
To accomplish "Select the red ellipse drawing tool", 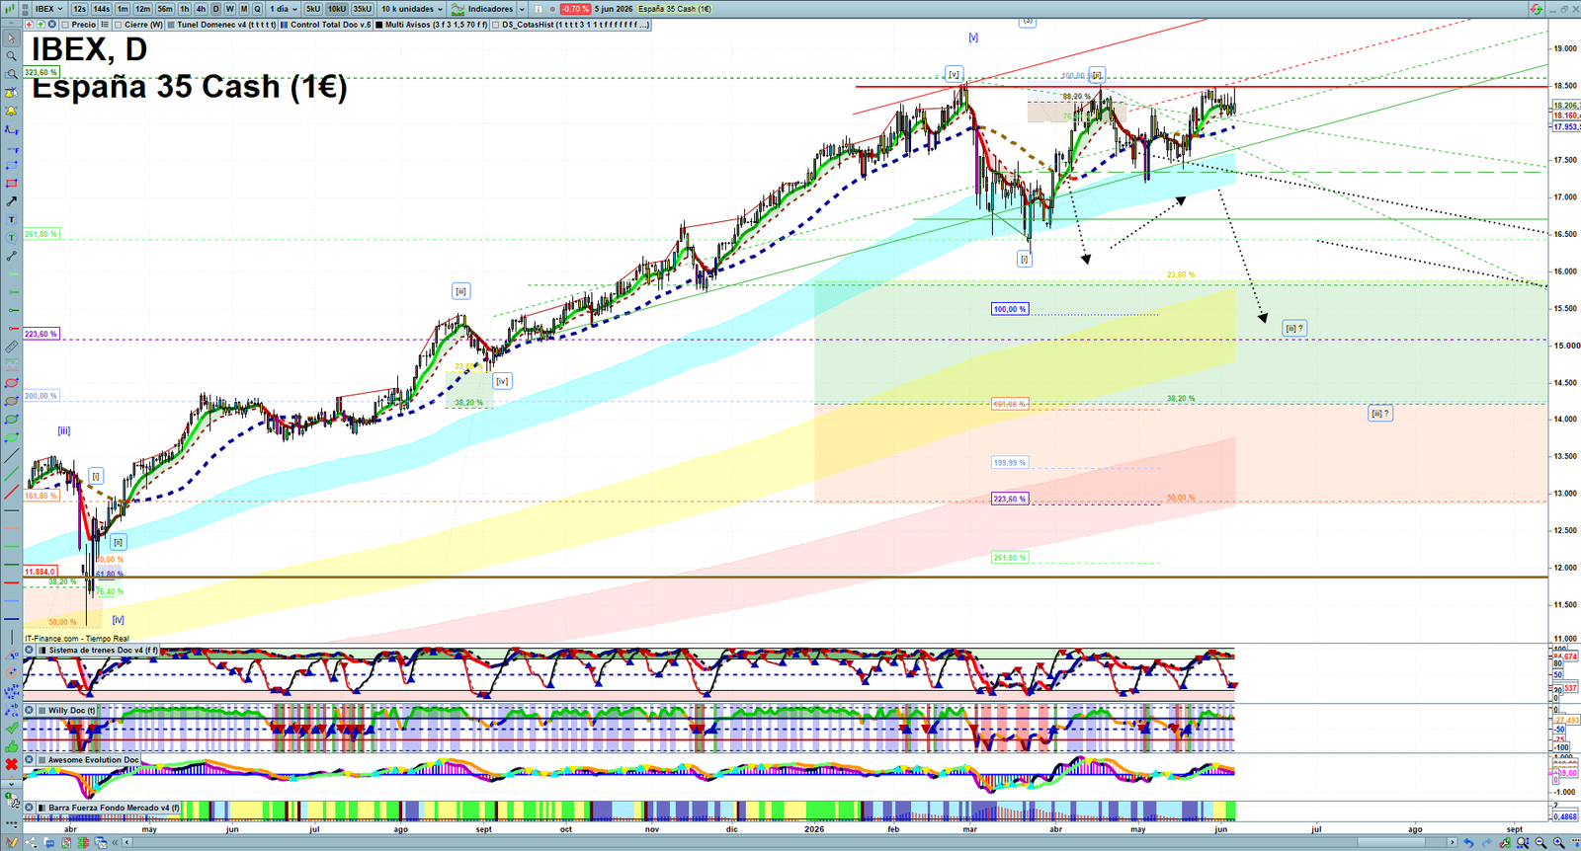I will (x=12, y=383).
